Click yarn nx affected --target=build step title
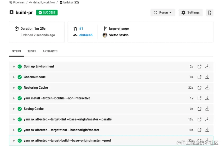Image resolution: width=223 pixels, height=150 pixels. tap(67, 141)
